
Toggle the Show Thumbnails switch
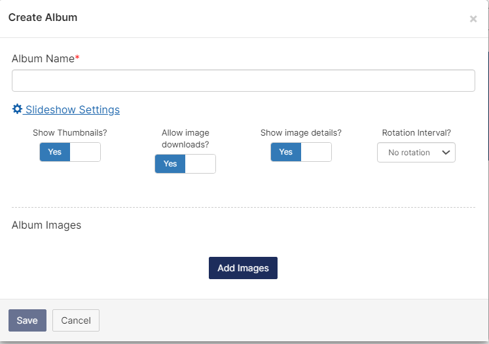point(70,152)
